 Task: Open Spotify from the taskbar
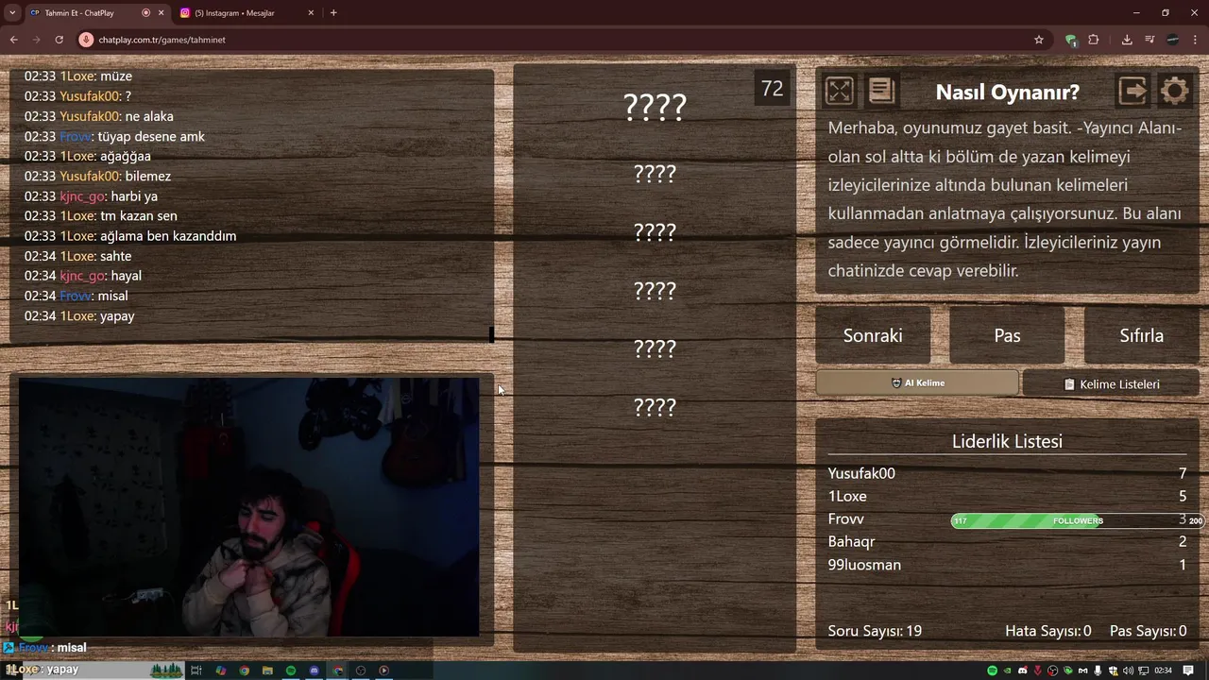pos(291,671)
